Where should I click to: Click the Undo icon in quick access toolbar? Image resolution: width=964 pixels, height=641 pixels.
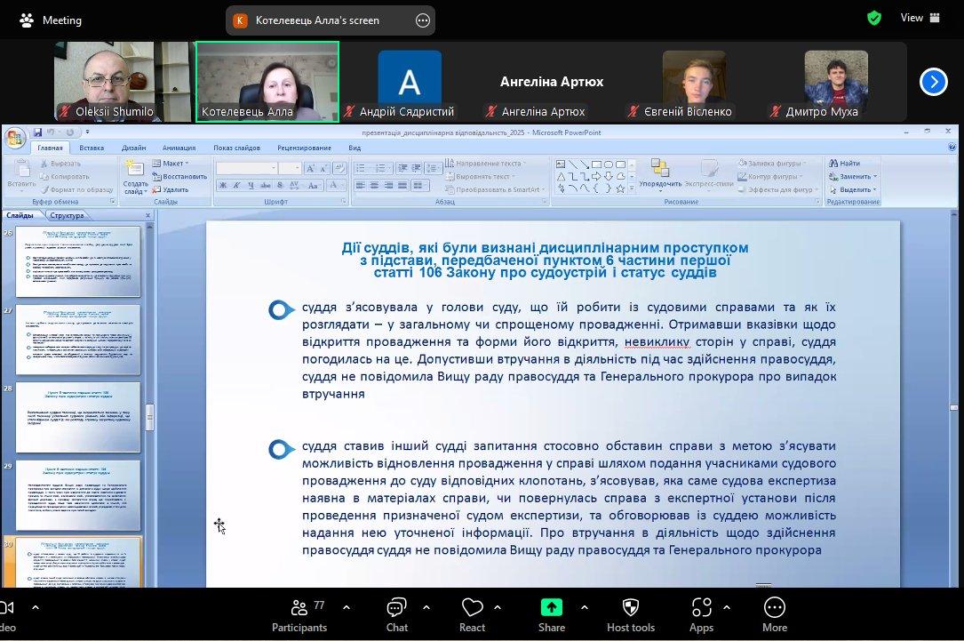click(x=51, y=132)
